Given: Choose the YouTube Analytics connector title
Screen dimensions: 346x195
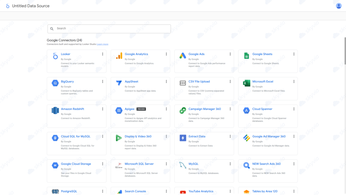Looking at the screenshot, I should (x=201, y=191).
